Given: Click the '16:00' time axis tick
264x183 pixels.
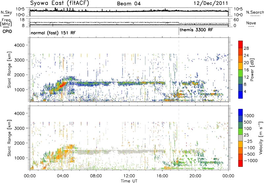Looking at the screenshot, I should click(162, 176).
